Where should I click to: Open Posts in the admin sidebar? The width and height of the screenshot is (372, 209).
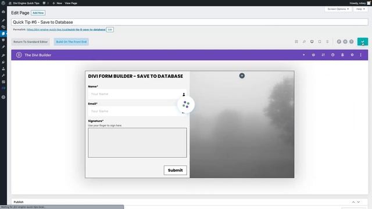click(3, 20)
